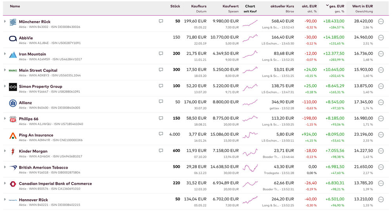Open the options menu for British American Tobacco

[381, 167]
